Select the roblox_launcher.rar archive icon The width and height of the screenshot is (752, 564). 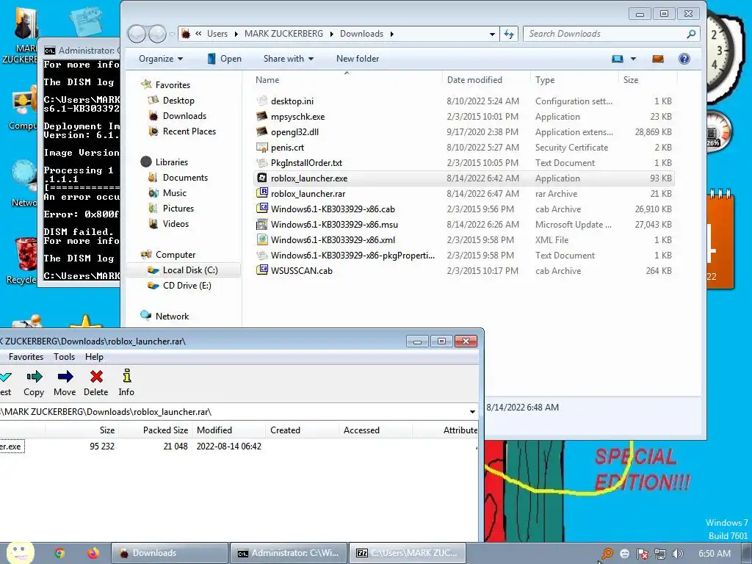tap(262, 193)
